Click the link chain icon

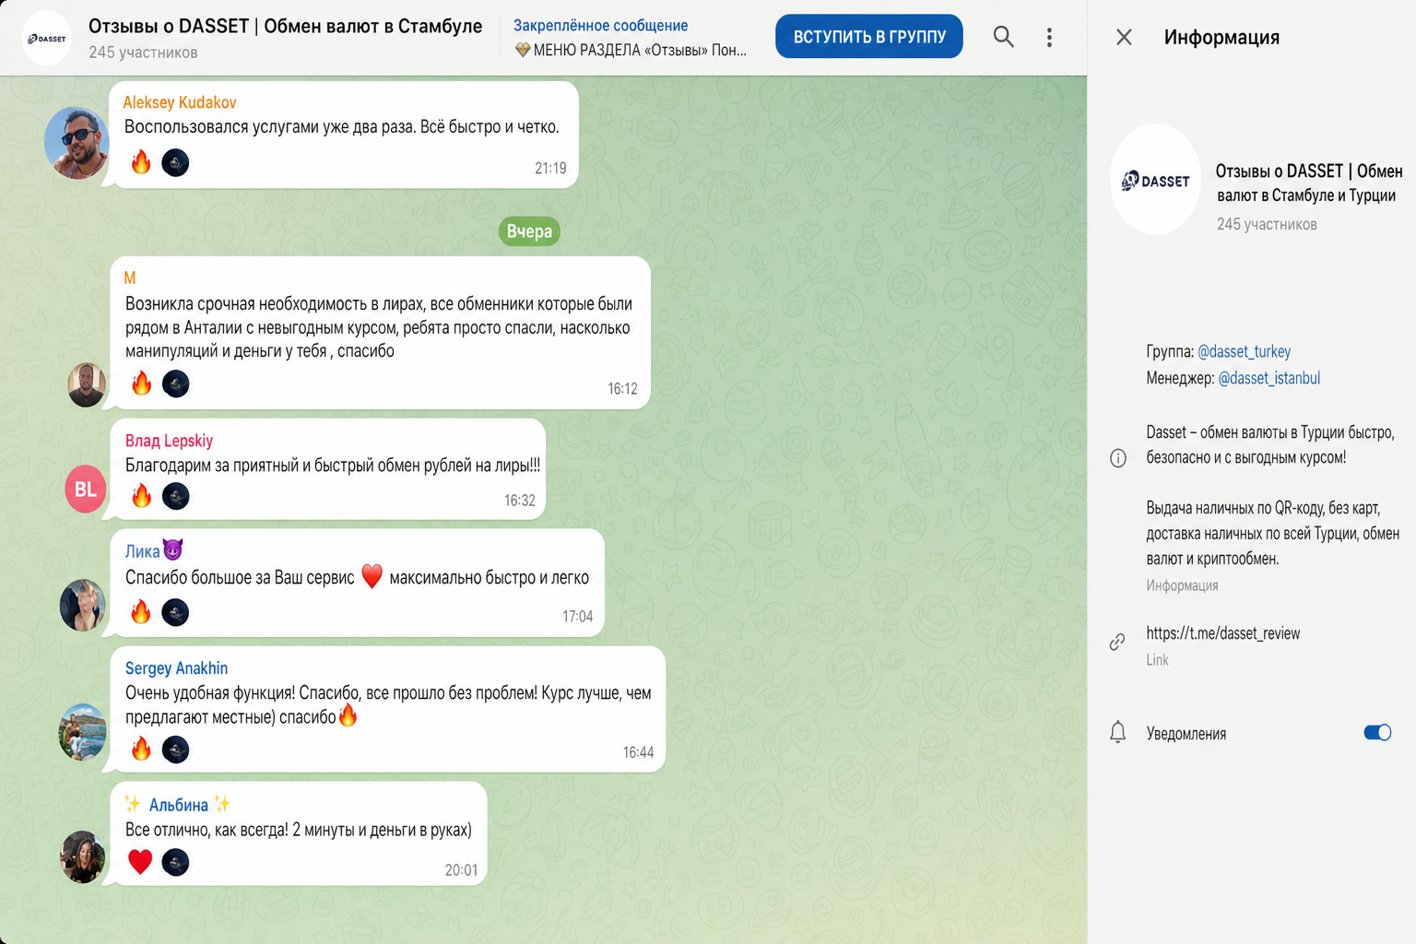pyautogui.click(x=1117, y=642)
